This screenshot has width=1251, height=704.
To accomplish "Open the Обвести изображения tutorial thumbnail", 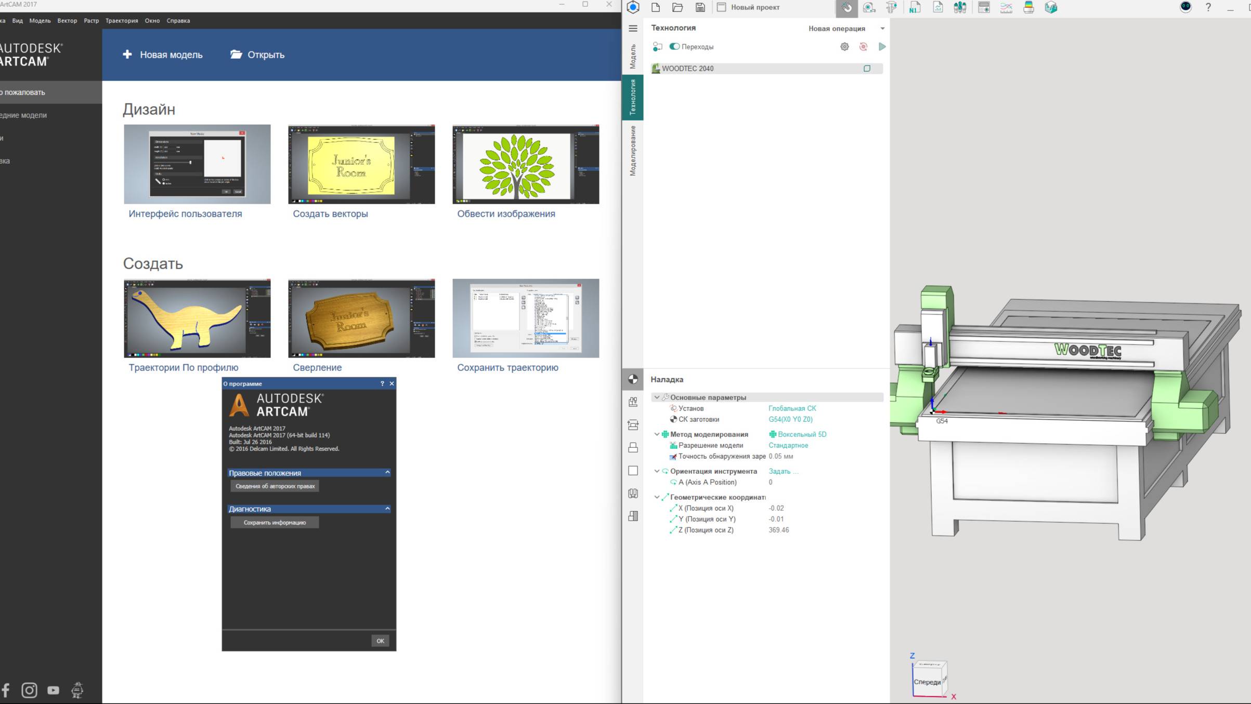I will (526, 164).
